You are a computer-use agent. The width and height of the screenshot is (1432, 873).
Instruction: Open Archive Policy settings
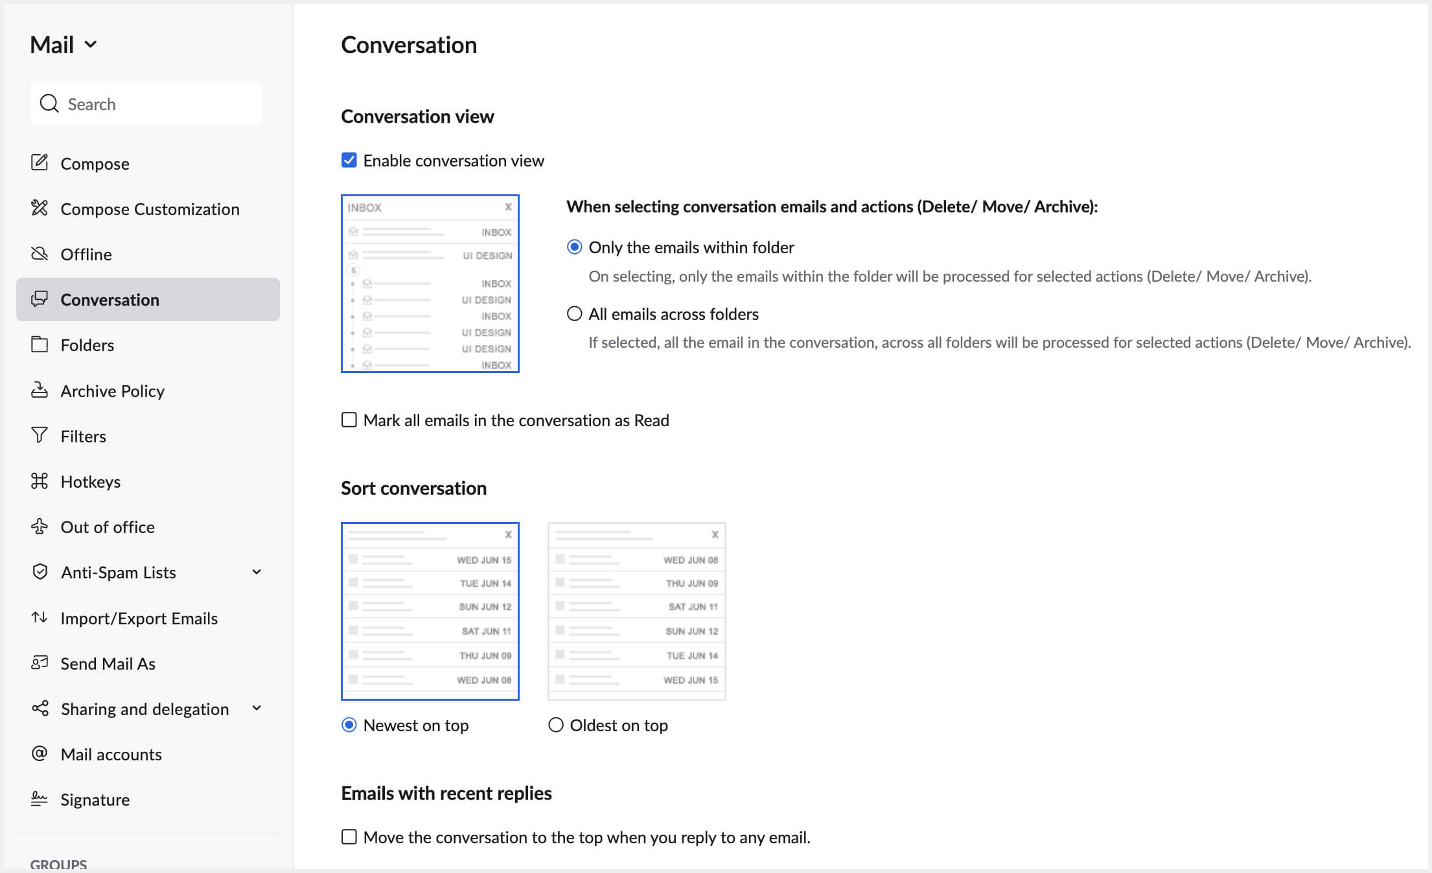[113, 391]
